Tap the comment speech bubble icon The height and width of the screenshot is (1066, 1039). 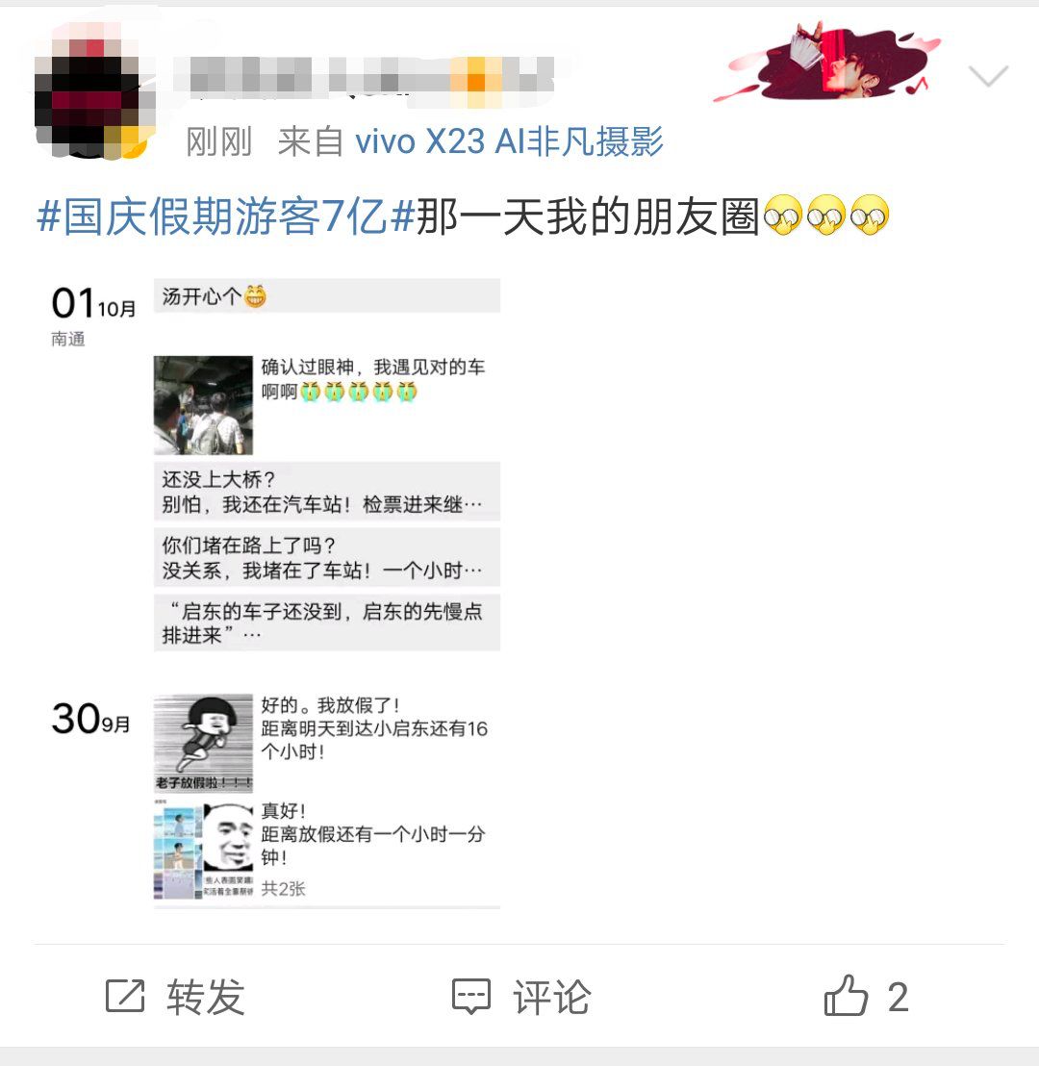click(x=471, y=998)
